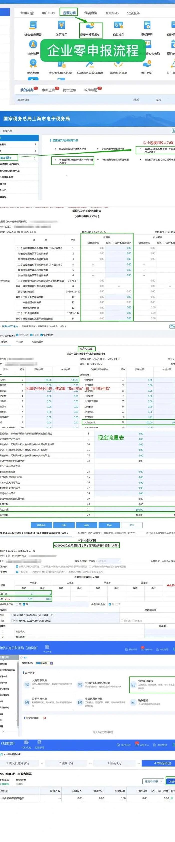Go to step 1 收入及减除填写
The image size is (175, 842).
[x=18, y=763]
